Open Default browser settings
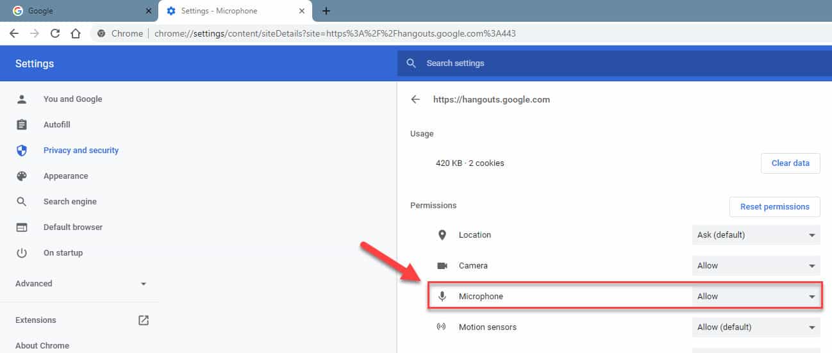The image size is (832, 353). pos(73,227)
